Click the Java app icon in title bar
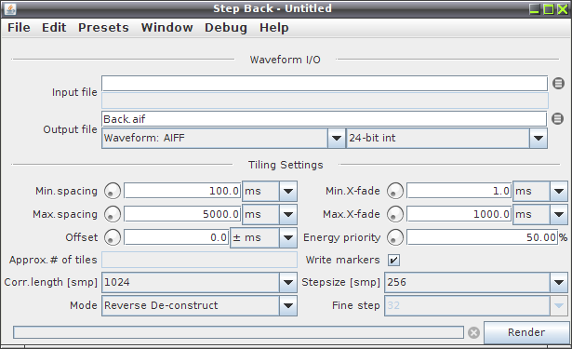This screenshot has height=349, width=572. (x=10, y=8)
